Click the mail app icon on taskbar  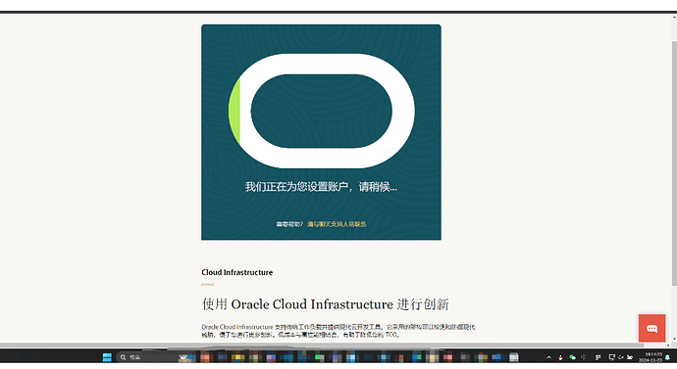pos(183,357)
